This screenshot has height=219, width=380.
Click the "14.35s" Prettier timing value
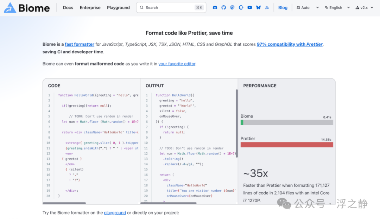click(326, 139)
